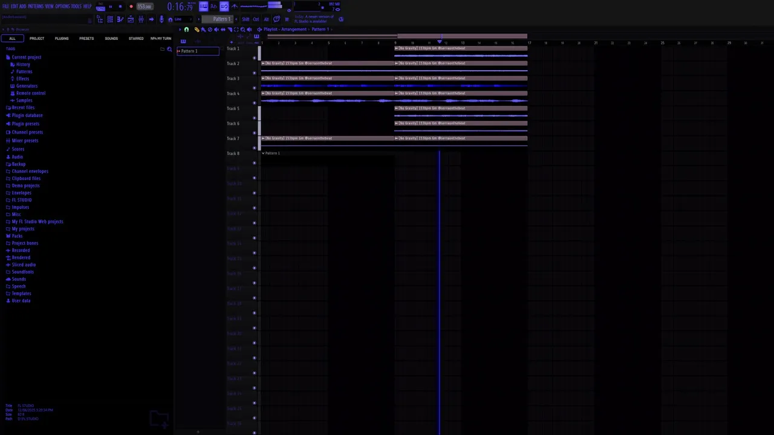Open the TOOLS menu

click(x=76, y=6)
